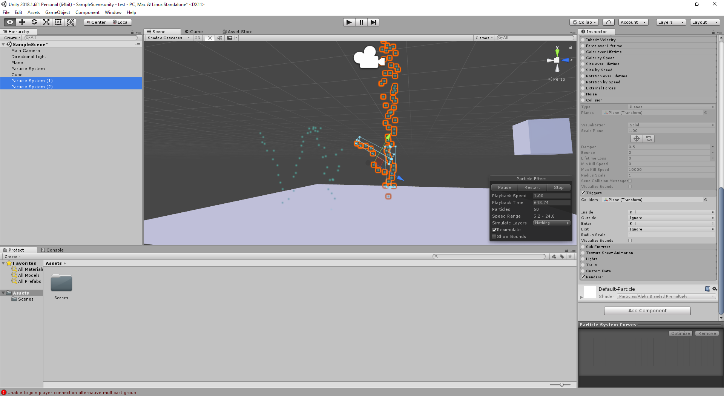
Task: Toggle Center pivot mode button
Action: click(x=96, y=22)
